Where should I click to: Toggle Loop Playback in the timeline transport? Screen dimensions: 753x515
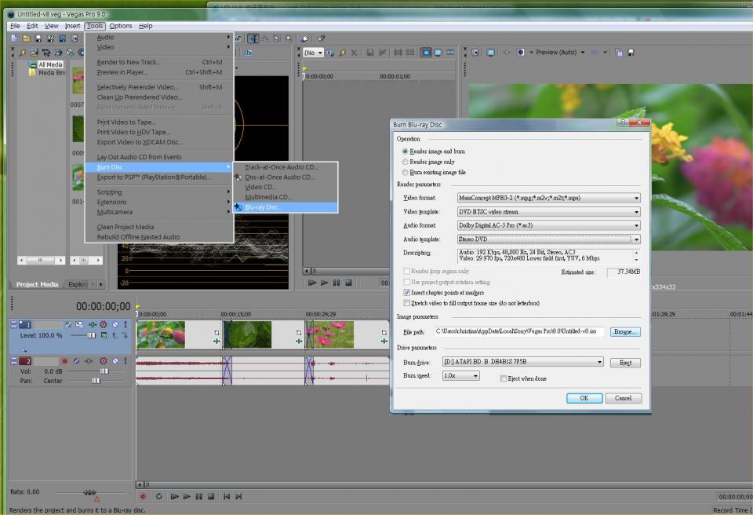pyautogui.click(x=158, y=496)
